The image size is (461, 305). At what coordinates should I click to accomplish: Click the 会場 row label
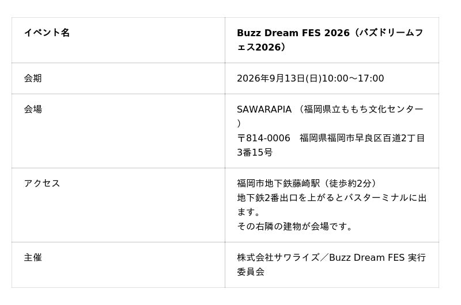pyautogui.click(x=33, y=109)
